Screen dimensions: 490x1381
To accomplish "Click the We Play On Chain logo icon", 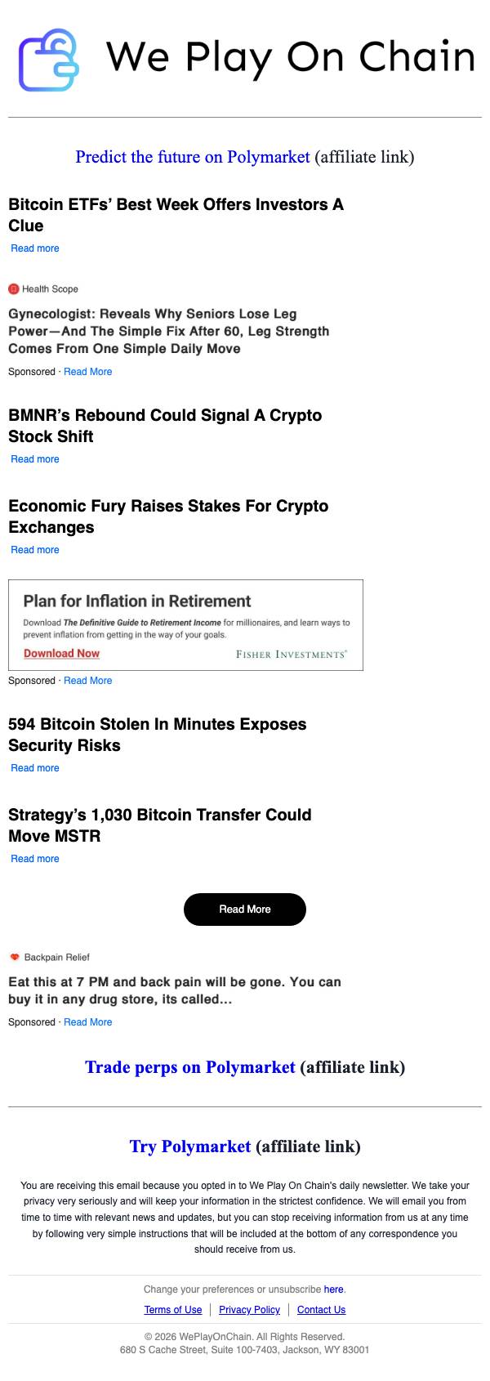I will click(x=50, y=60).
